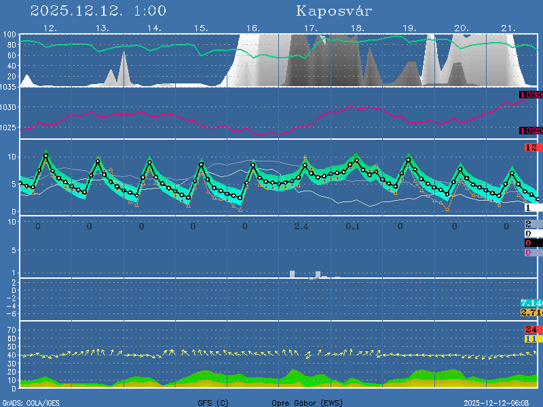
Task: Select the day 21 date label
Action: 508,28
